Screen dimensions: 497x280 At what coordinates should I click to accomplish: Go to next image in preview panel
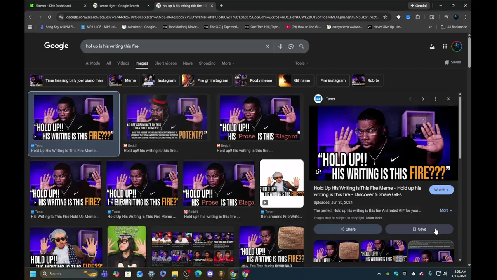coord(423,99)
